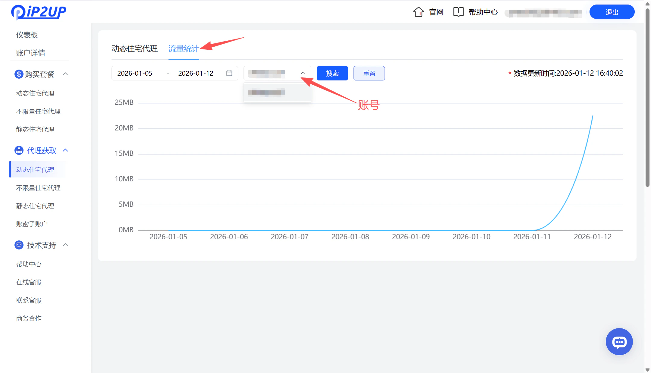Select 不限量住宅代理 under 代理获取
Screen dimensions: 651x373
[x=38, y=187]
